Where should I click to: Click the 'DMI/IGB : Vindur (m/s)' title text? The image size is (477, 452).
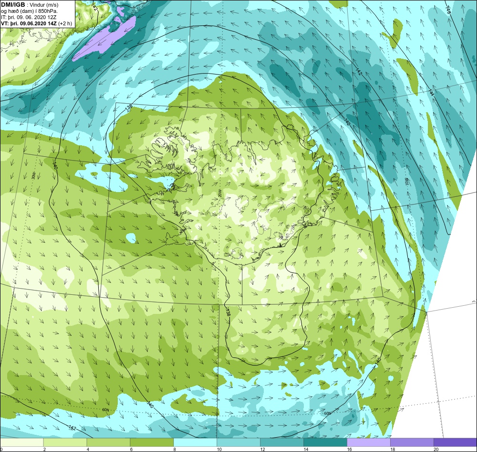coord(30,5)
